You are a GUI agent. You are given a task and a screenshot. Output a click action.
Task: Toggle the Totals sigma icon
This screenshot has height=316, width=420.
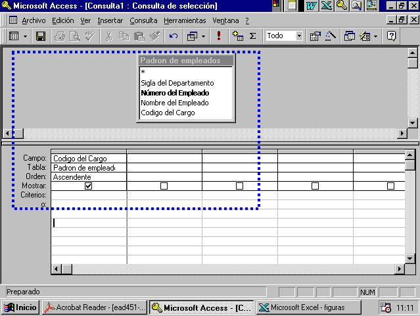(252, 36)
